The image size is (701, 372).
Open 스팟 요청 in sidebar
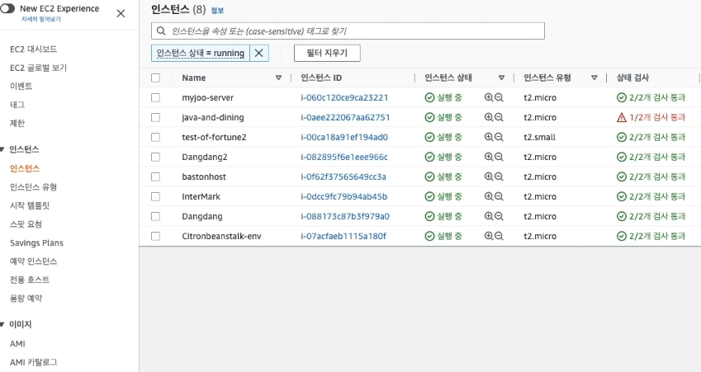pos(26,224)
